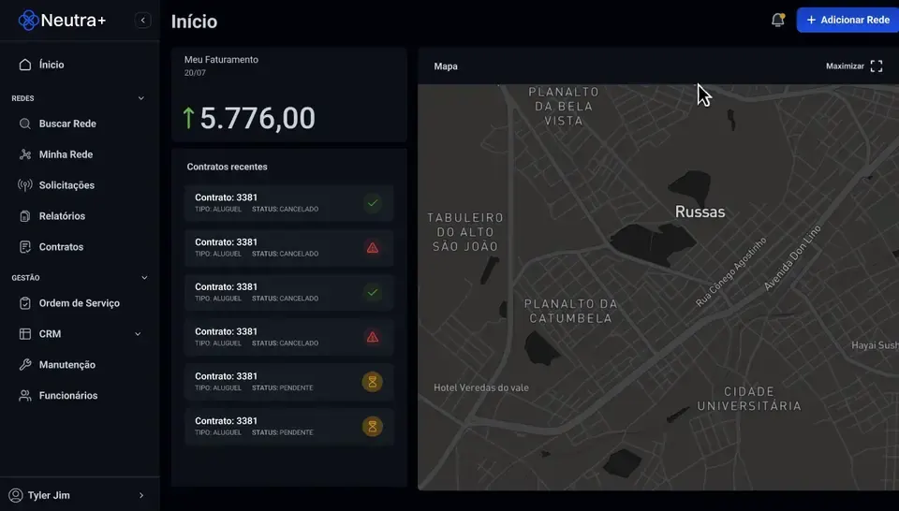This screenshot has width=899, height=511.
Task: Click the Relatórios document icon
Action: tap(24, 216)
